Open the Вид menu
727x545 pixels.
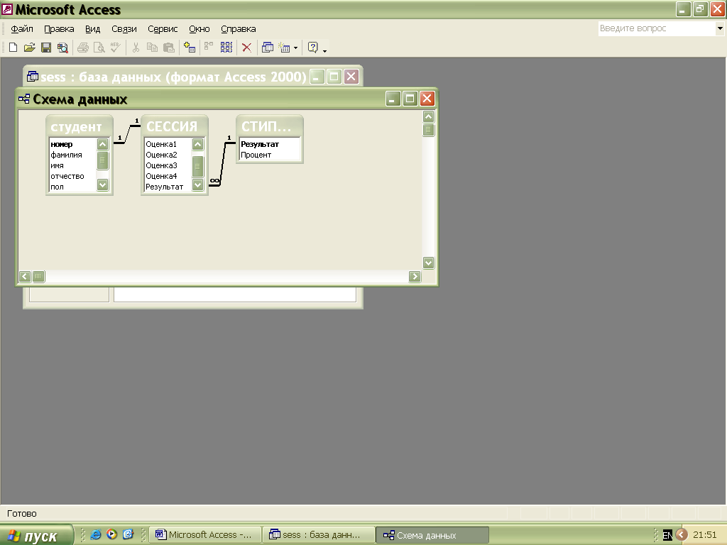point(92,28)
